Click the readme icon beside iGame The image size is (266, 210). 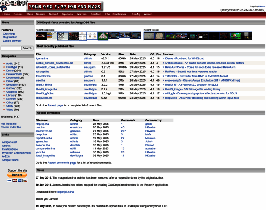pyautogui.click(x=163, y=58)
